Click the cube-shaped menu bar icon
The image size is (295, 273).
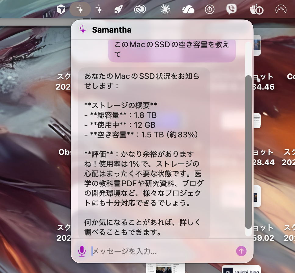[x=61, y=9]
